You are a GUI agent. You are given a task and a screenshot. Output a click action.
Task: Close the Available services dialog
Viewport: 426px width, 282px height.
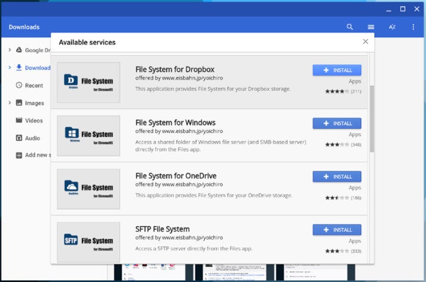(x=365, y=41)
